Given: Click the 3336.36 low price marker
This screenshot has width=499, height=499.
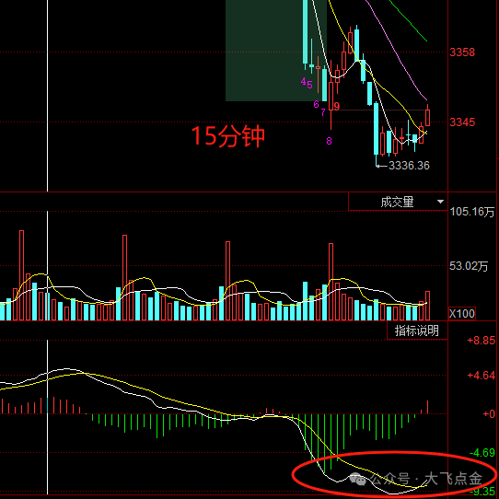Looking at the screenshot, I should [x=409, y=166].
